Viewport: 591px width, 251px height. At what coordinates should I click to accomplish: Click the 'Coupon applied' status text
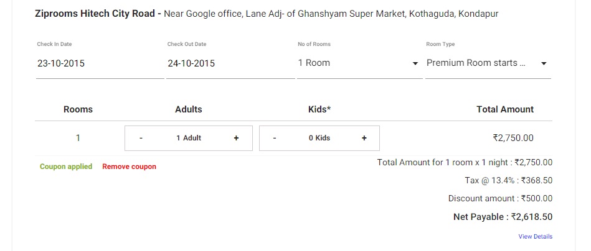[66, 167]
